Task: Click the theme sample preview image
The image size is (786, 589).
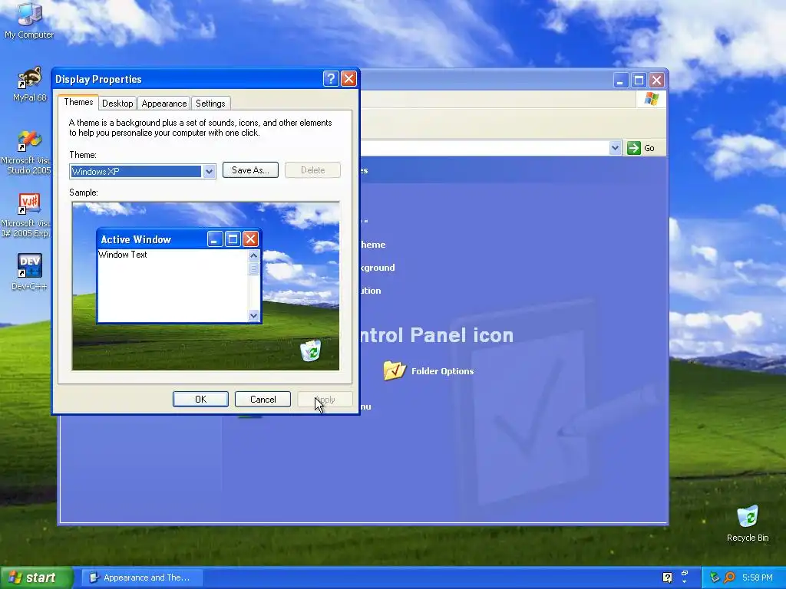Action: pyautogui.click(x=206, y=286)
